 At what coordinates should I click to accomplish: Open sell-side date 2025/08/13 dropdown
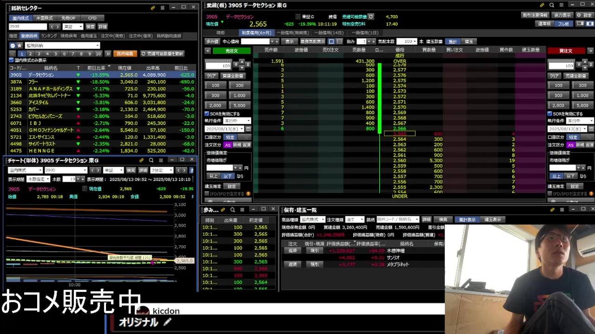coord(225,129)
